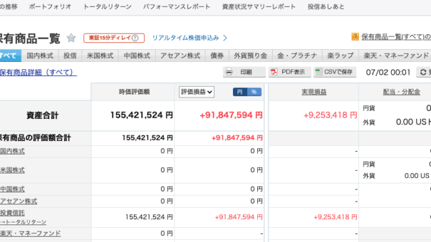This screenshot has height=242, width=431.
Task: Select the 金・プラチナ tab
Action: coord(297,56)
